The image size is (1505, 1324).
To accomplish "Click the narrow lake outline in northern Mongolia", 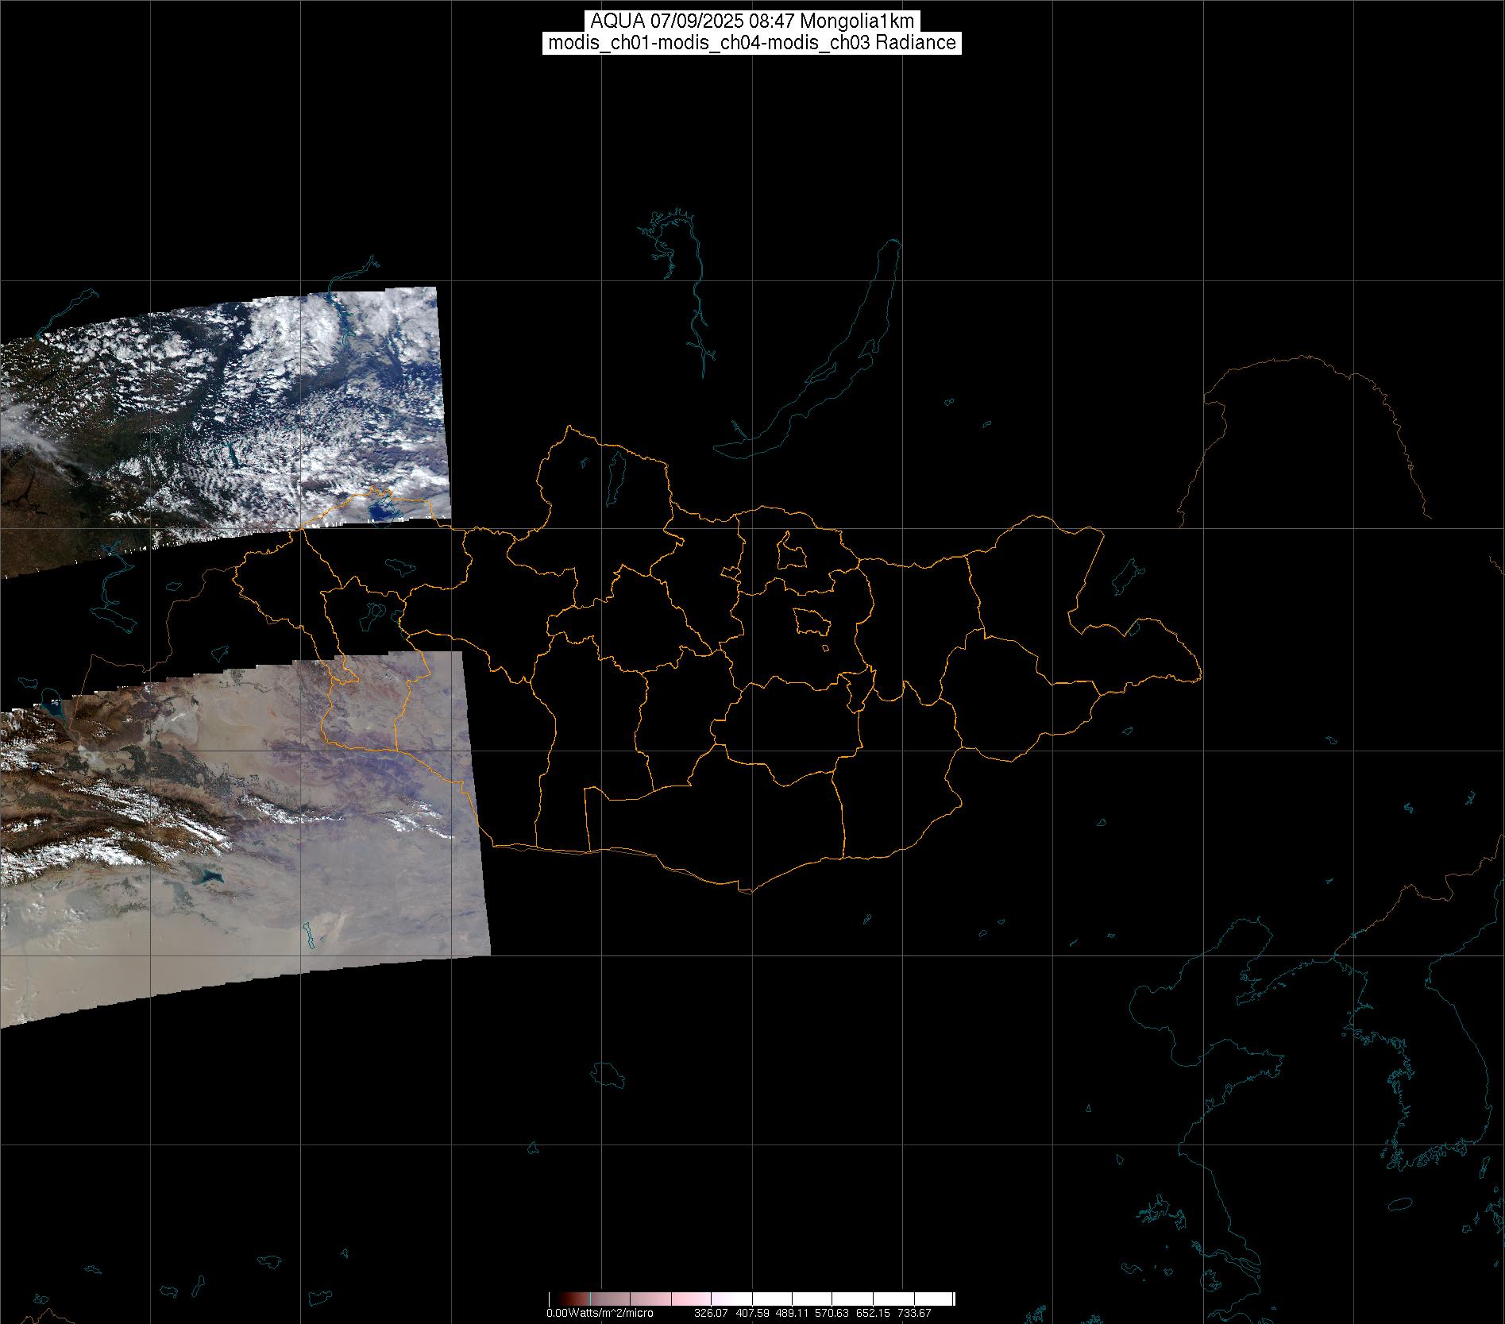I will (615, 475).
